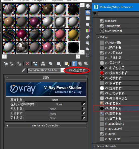Select VR-车漆材质 in browser
The image size is (139, 149).
click(x=119, y=114)
